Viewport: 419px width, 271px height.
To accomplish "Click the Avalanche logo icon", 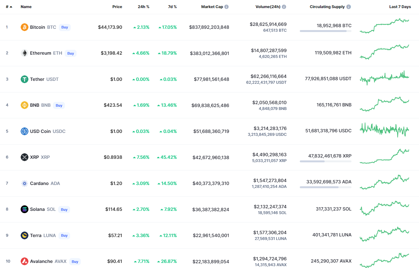I will [25, 261].
